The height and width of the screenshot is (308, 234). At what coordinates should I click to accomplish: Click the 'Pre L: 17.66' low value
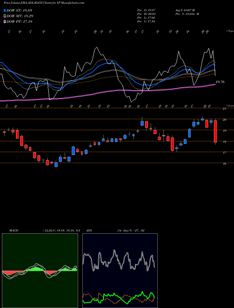(146, 18)
